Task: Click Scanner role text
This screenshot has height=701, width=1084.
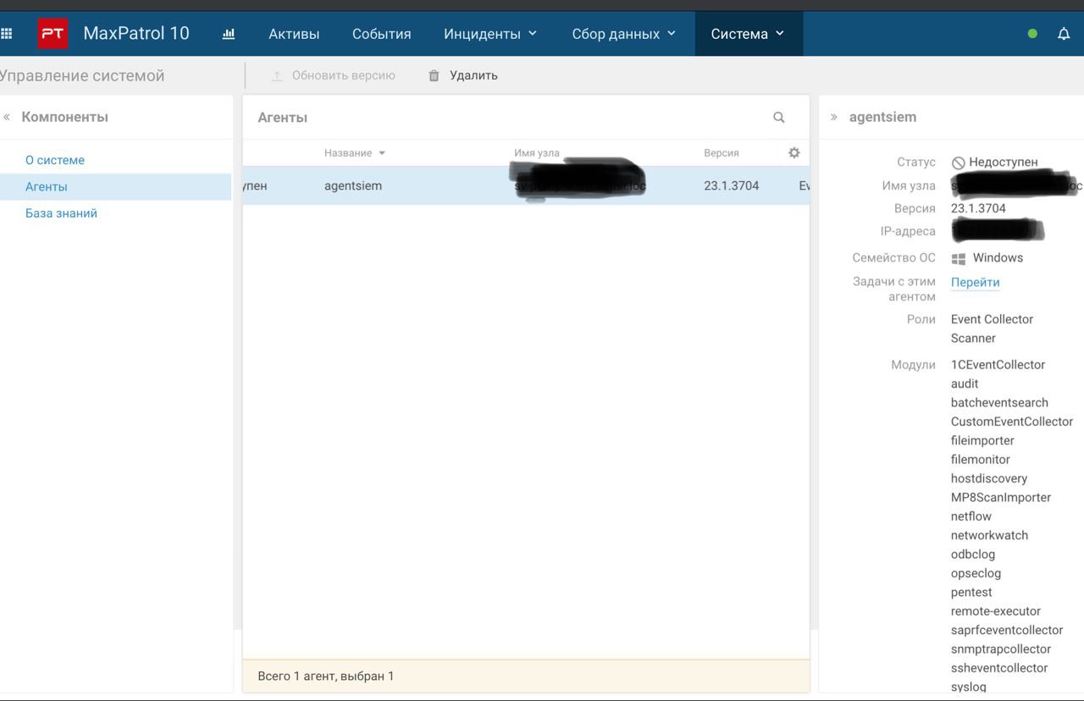Action: (973, 338)
